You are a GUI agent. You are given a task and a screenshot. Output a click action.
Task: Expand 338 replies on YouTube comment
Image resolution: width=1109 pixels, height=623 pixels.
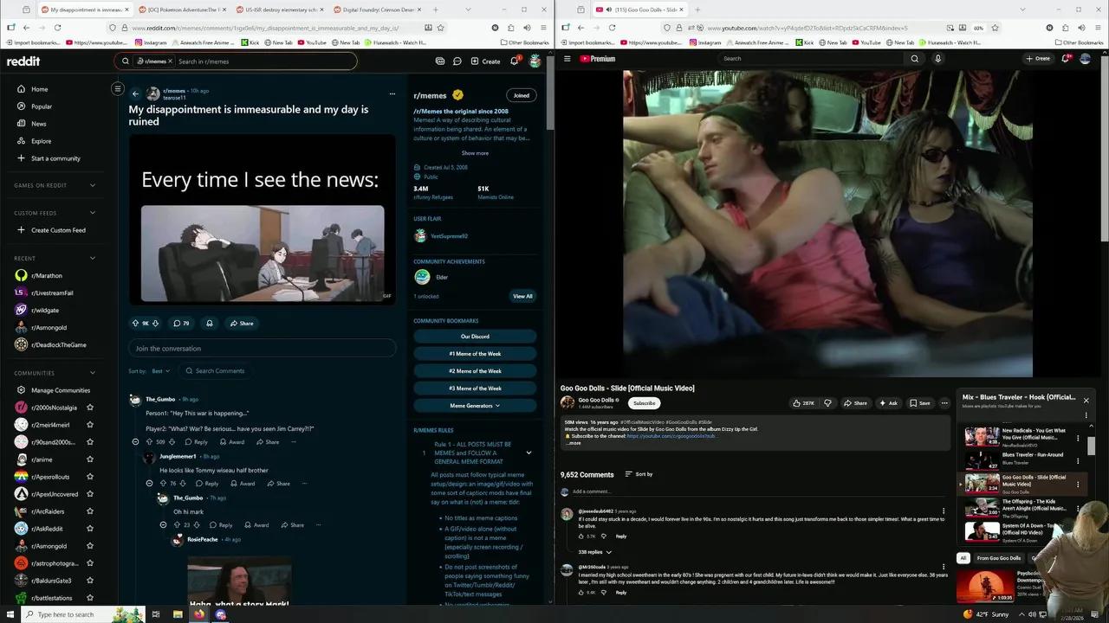tap(595, 552)
